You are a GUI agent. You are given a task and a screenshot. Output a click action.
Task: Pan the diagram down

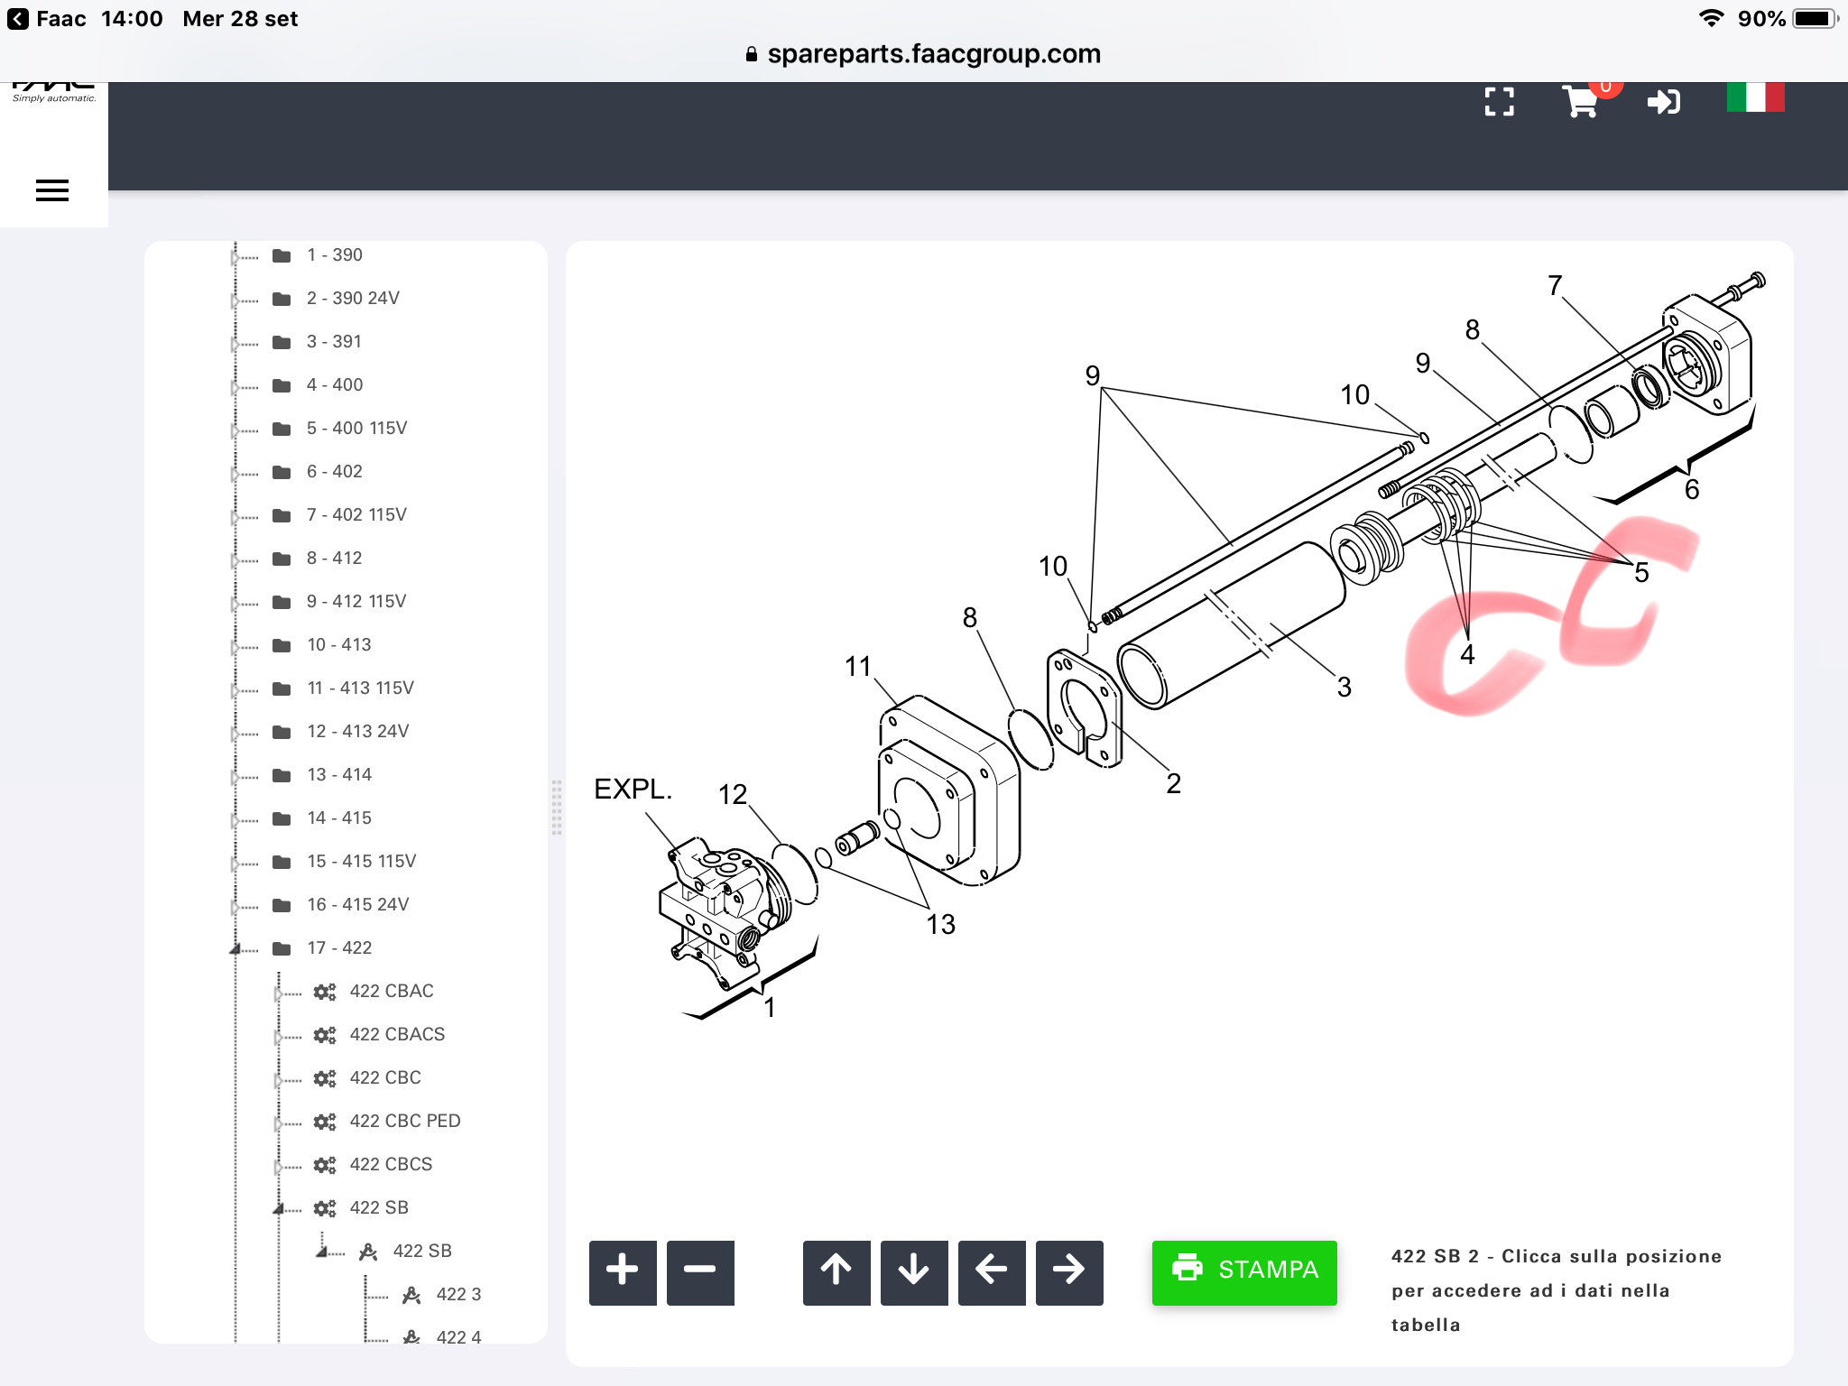click(x=914, y=1271)
